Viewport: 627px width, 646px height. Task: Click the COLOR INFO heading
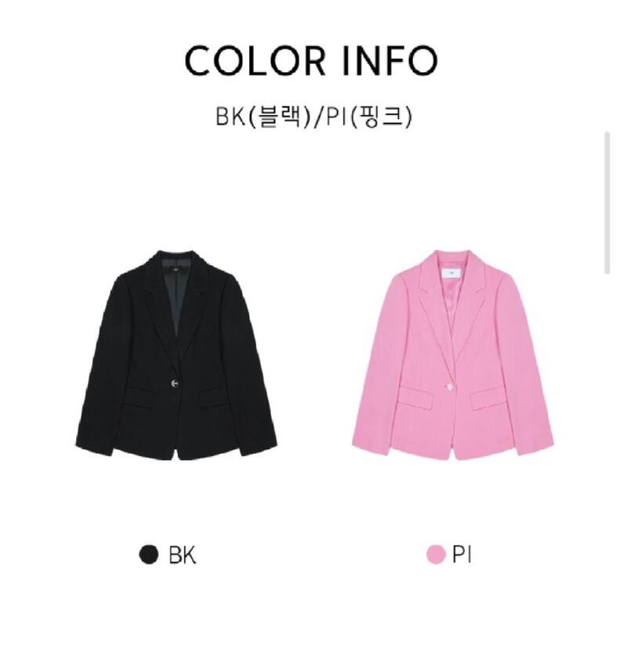311,60
